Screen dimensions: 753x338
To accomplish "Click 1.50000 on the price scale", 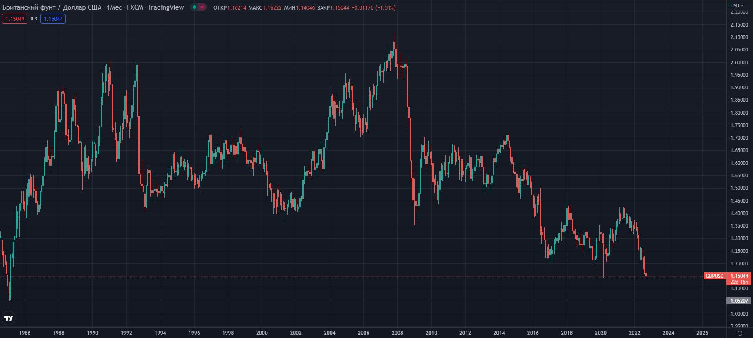I will click(739, 188).
